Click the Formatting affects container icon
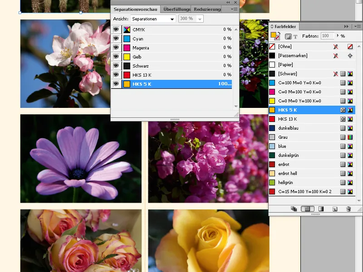Viewport: 363px width, 272px height. pos(288,35)
